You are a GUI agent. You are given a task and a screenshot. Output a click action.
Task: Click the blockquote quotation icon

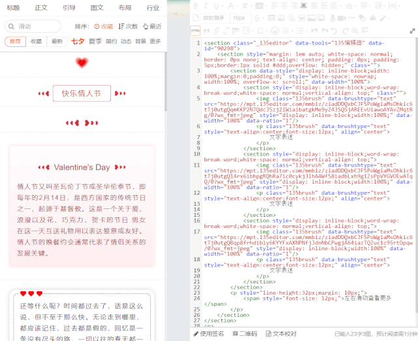[206, 31]
